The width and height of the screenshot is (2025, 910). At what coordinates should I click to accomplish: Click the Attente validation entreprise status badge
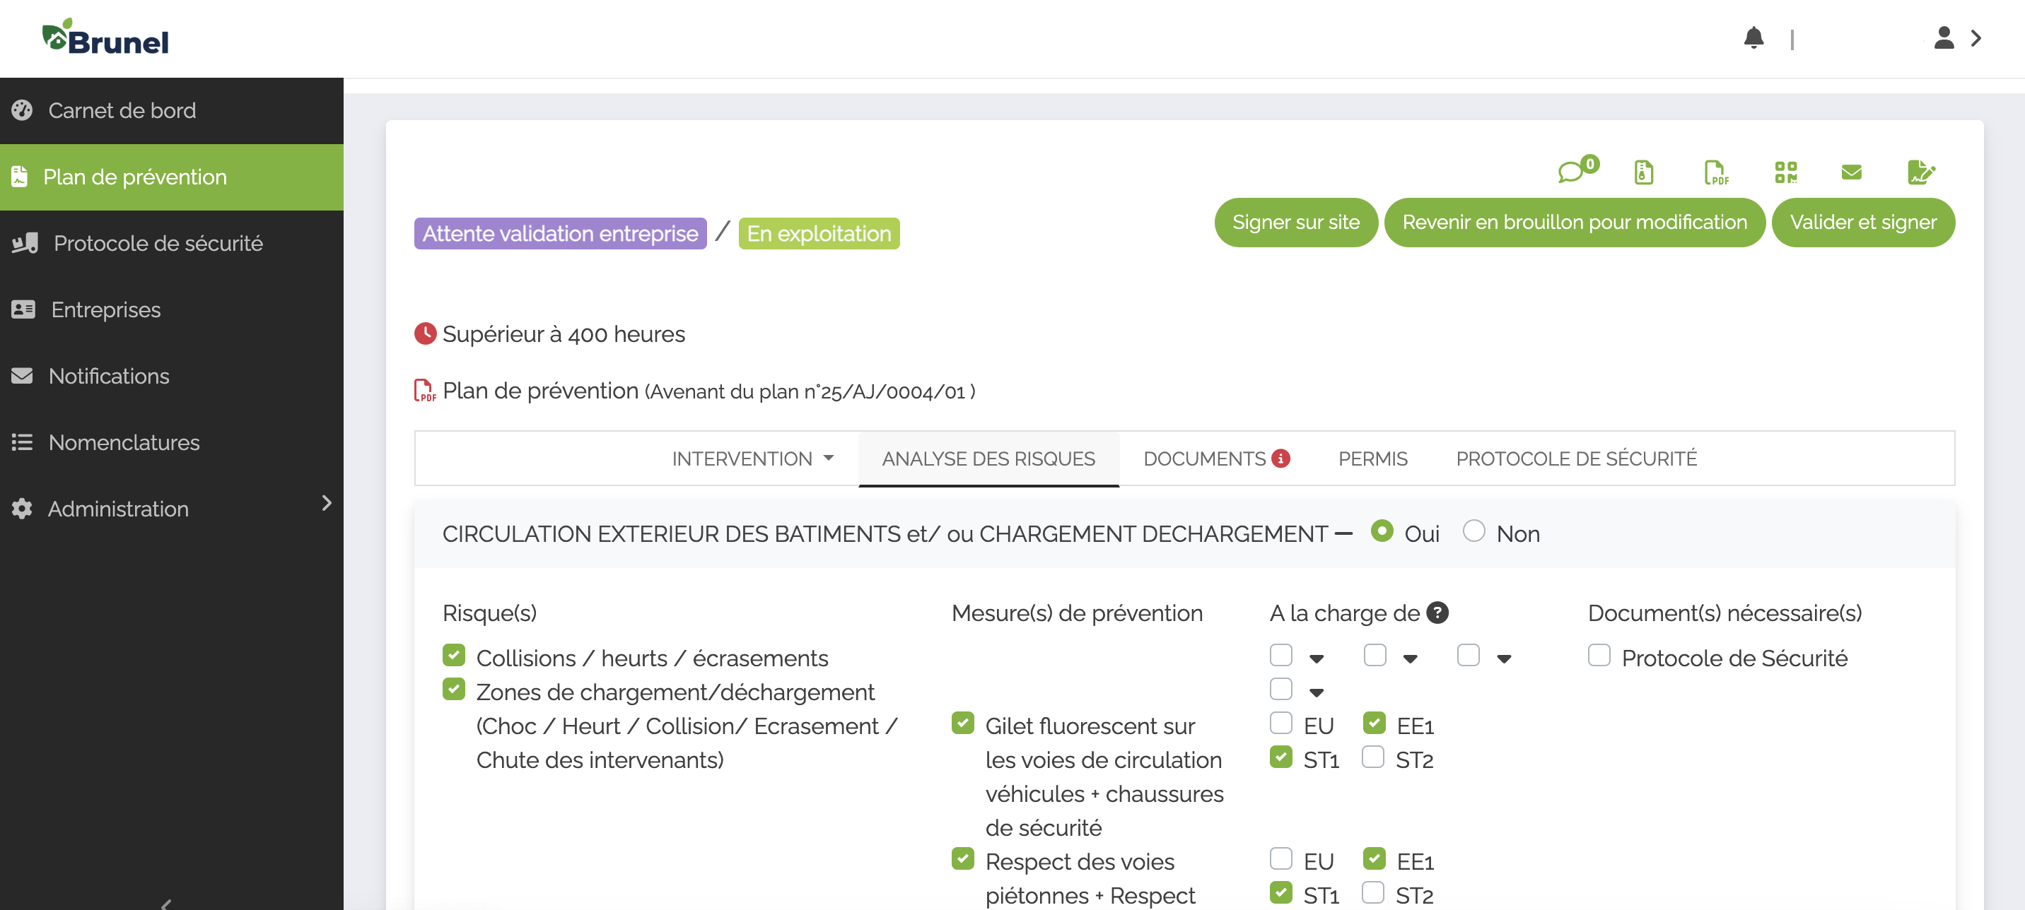[560, 232]
